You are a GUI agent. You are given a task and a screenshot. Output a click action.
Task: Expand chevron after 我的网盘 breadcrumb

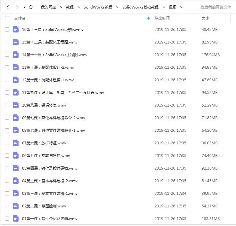pos(61,7)
